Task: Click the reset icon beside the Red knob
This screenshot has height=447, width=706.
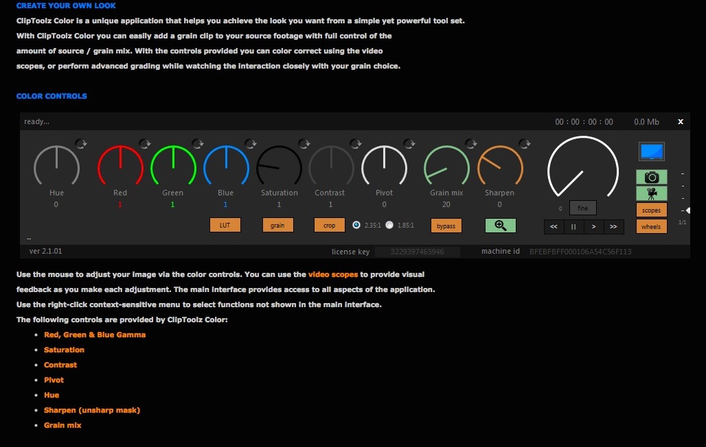Action: [x=145, y=143]
